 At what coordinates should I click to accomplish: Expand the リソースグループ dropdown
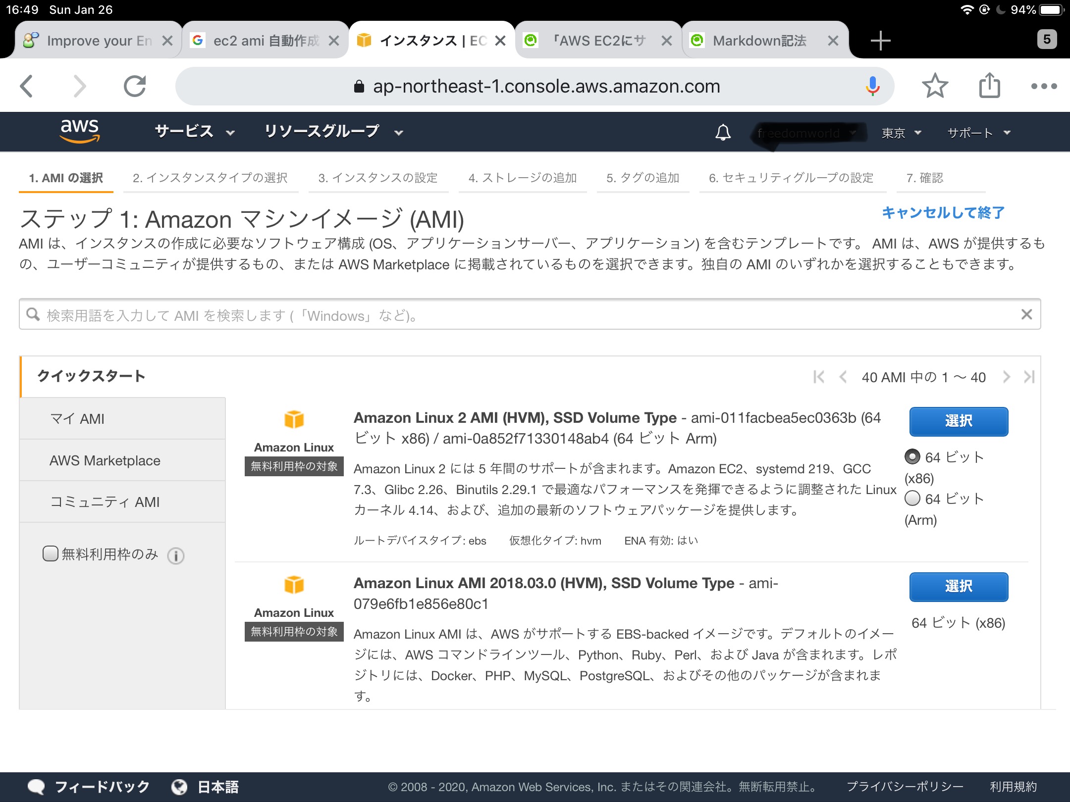[333, 132]
